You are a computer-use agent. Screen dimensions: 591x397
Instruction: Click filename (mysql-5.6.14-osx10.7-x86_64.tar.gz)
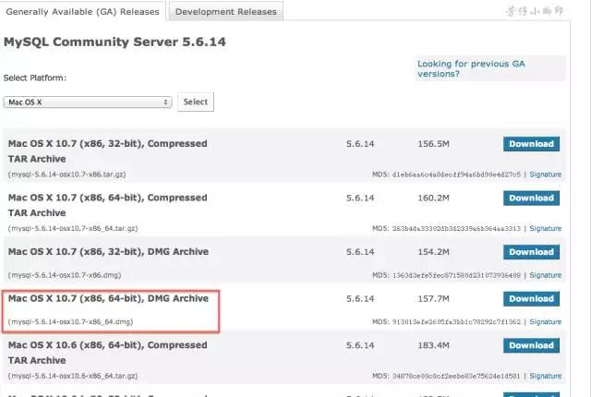pos(73,228)
